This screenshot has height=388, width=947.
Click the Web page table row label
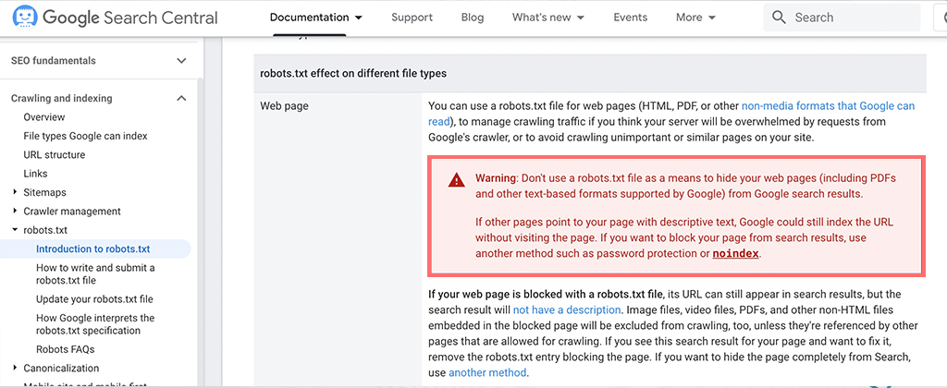[284, 106]
